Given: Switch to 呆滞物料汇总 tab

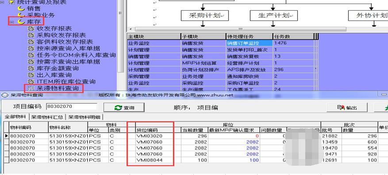Looking at the screenshot, I should (47, 117).
